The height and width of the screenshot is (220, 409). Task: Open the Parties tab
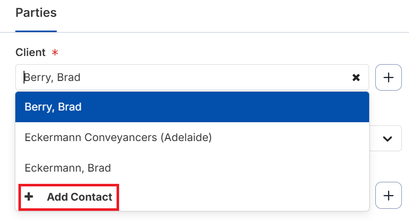36,13
